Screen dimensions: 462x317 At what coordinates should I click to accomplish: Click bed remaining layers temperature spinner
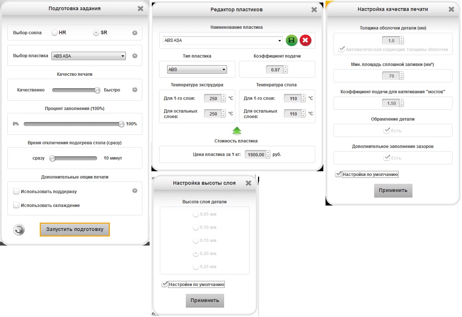tap(295, 114)
